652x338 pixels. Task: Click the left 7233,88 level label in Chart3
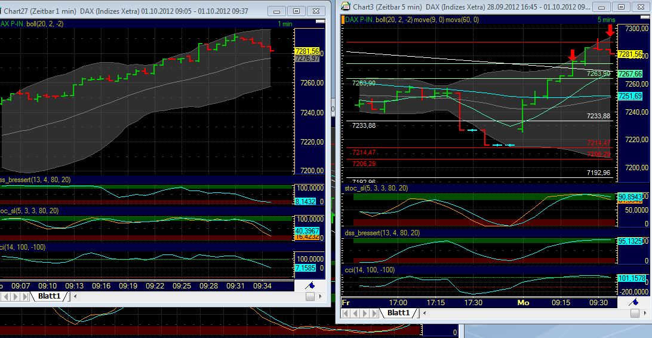point(364,125)
